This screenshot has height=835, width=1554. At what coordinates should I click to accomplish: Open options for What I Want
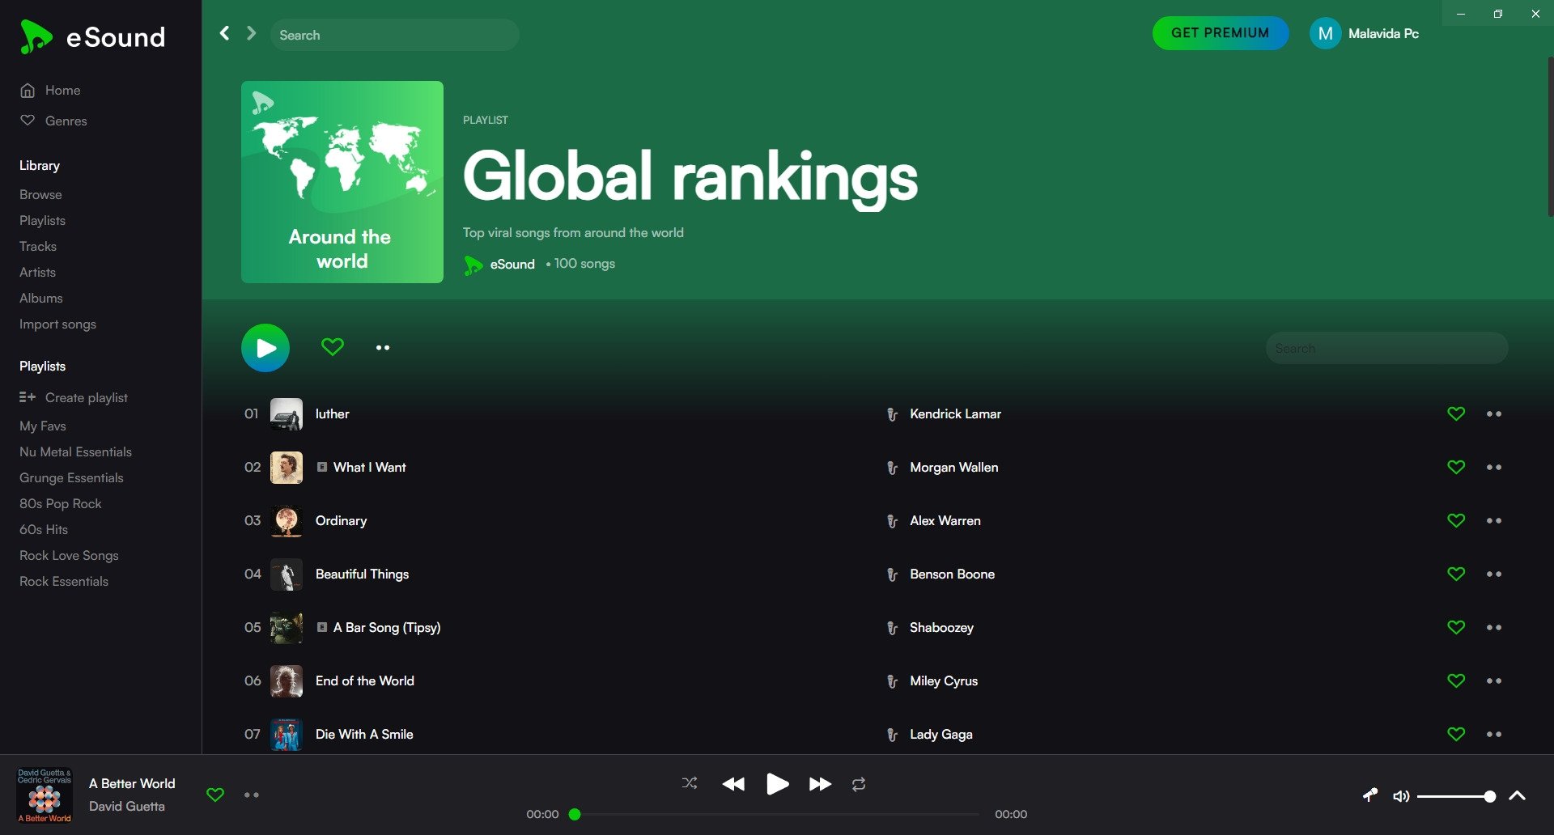[1494, 467]
